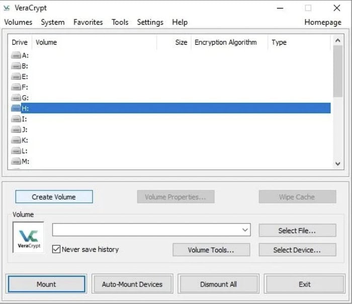Click the Encryption Algorithm column header
The width and height of the screenshot is (352, 304).
coord(229,42)
